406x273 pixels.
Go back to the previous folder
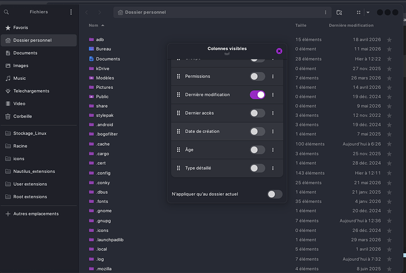(86, 12)
